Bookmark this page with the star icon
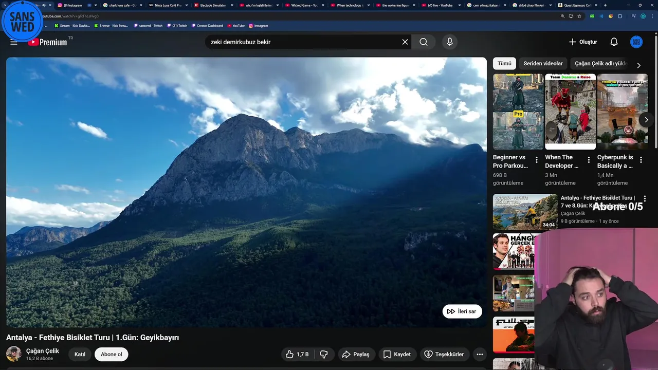The height and width of the screenshot is (370, 658). point(579,16)
